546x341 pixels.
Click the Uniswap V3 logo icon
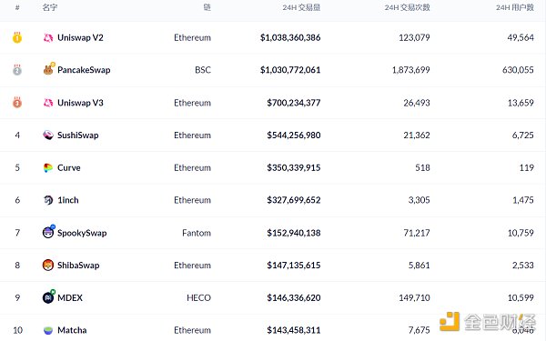click(48, 103)
